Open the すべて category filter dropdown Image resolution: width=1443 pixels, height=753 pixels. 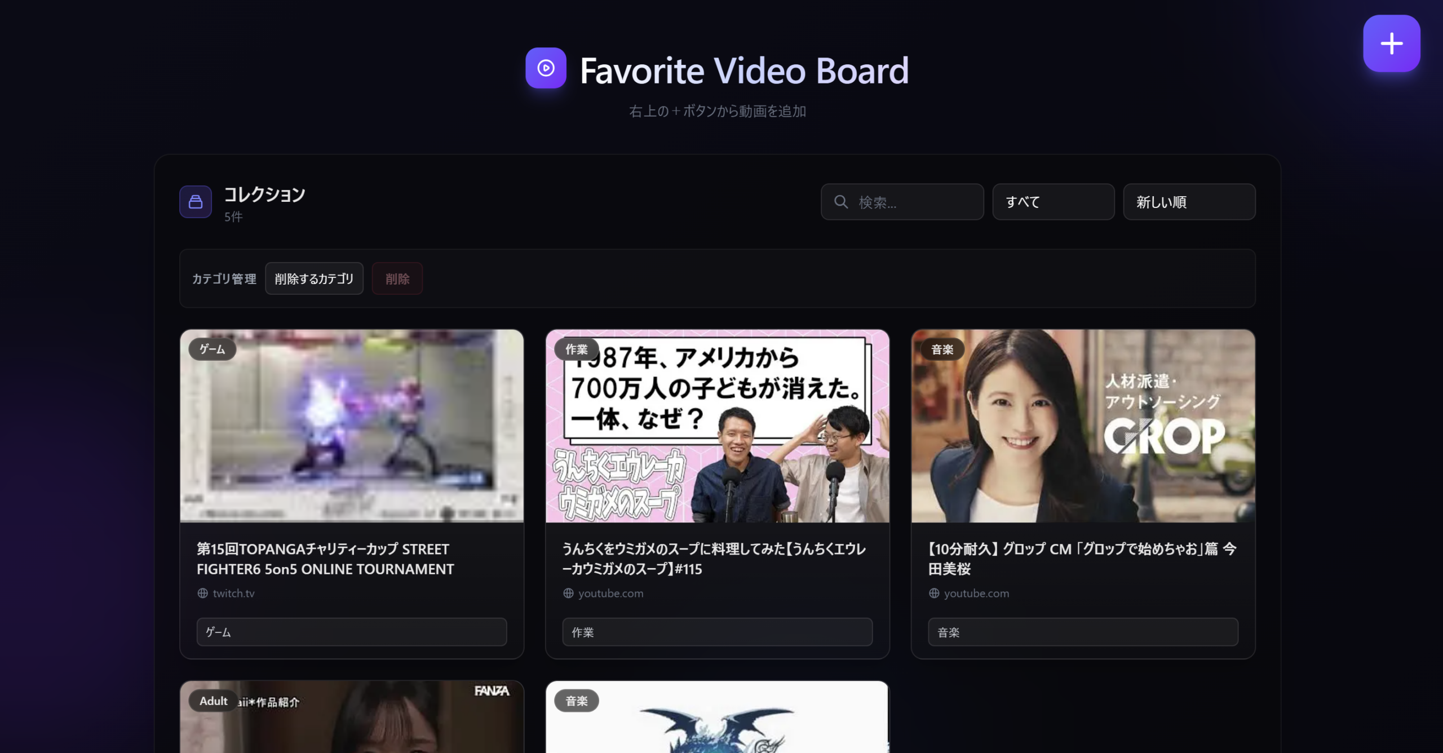point(1053,202)
